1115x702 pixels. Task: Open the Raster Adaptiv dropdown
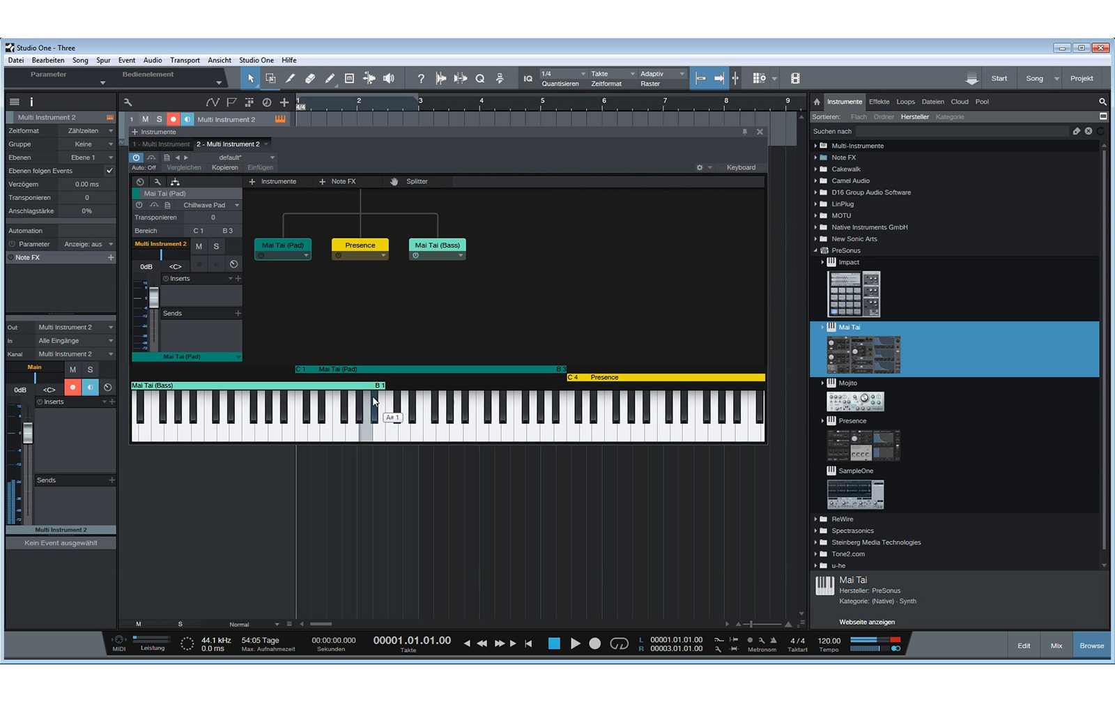(662, 74)
